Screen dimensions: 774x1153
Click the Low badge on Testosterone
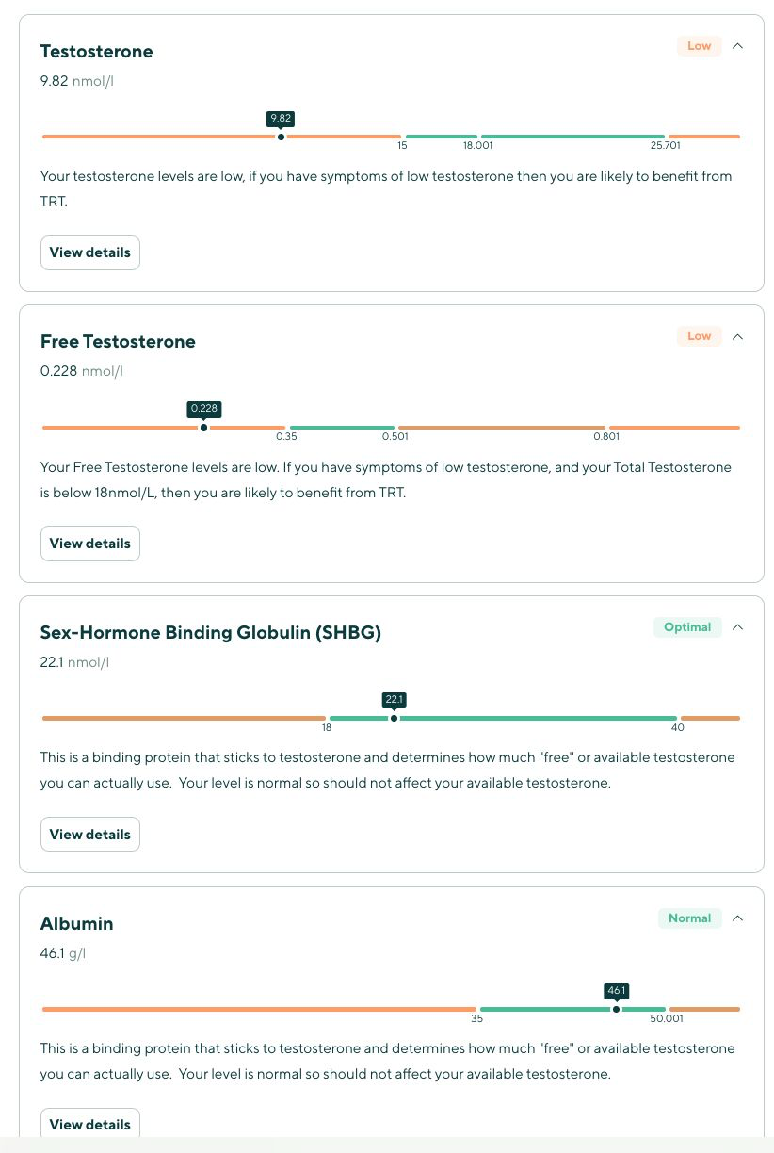click(700, 45)
